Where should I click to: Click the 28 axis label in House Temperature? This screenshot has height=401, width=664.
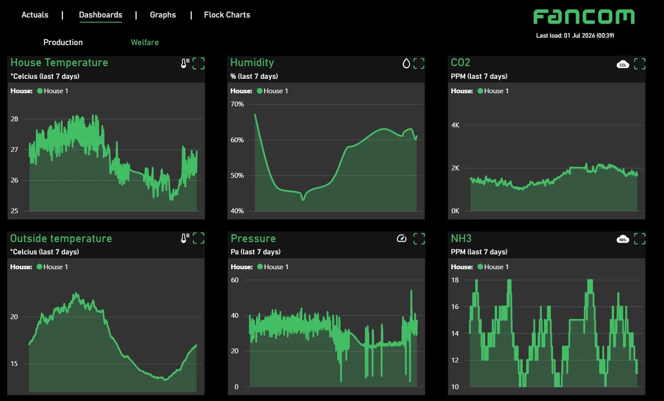[x=14, y=119]
